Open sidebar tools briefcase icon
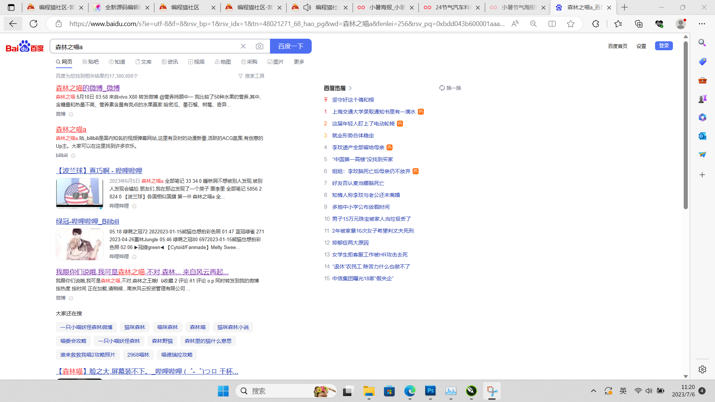 pyautogui.click(x=702, y=80)
